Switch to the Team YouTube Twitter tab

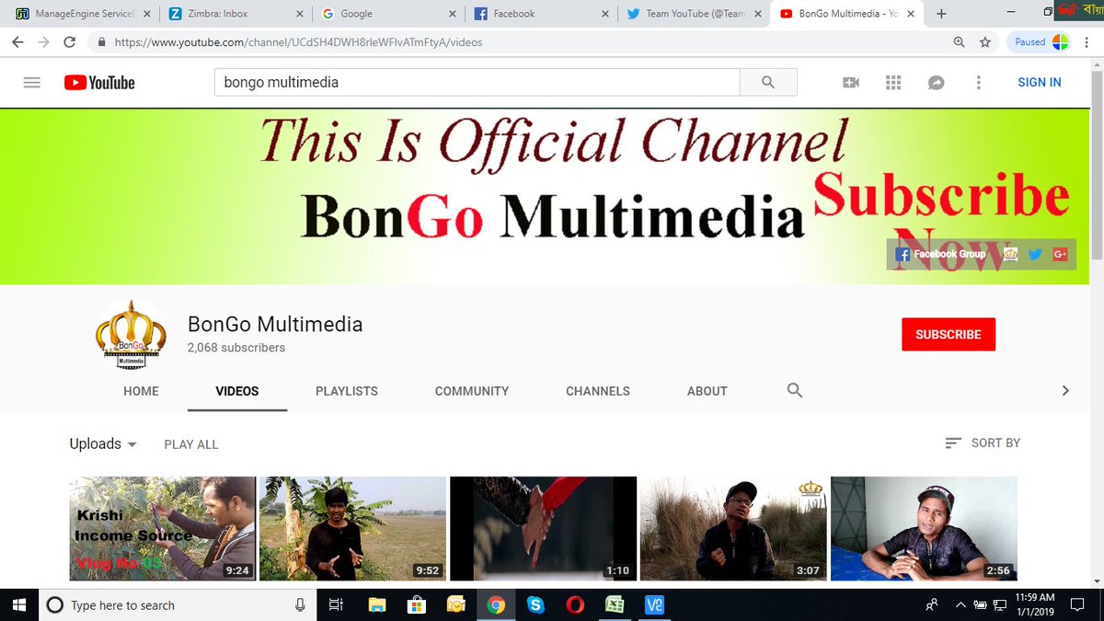coord(692,14)
